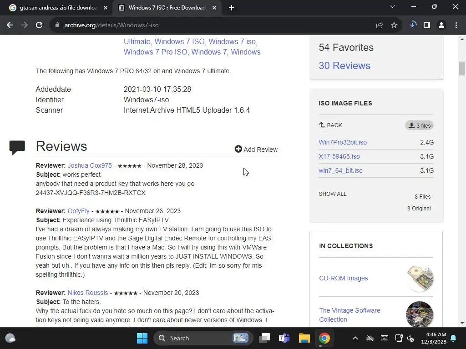Image resolution: width=466 pixels, height=349 pixels.
Task: Show hidden system tray icons
Action: click(x=355, y=338)
